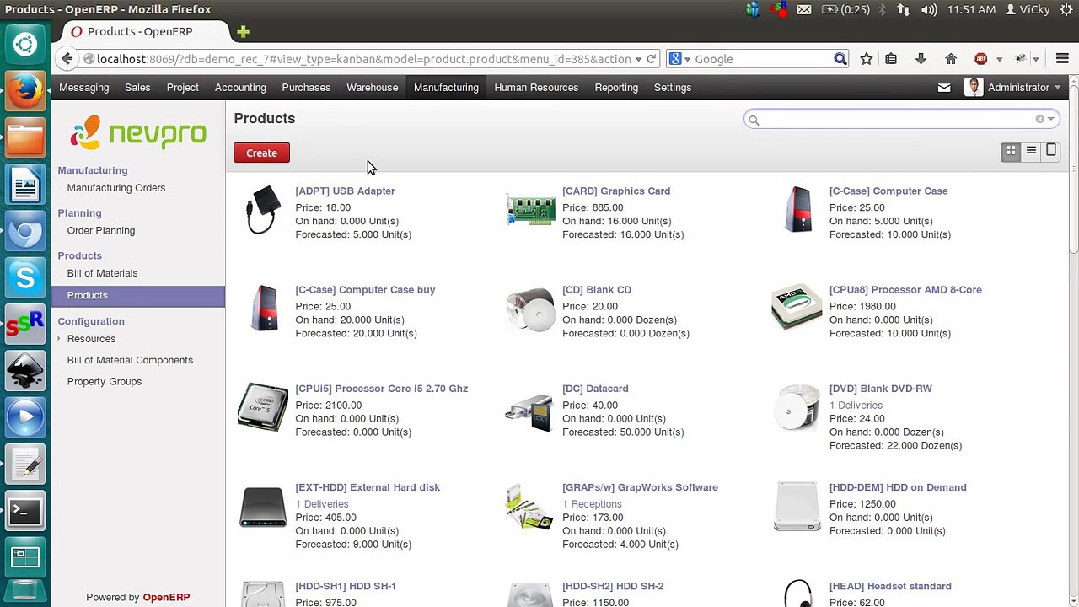Open Firefox downloads arrow icon
The height and width of the screenshot is (607, 1079).
tap(921, 59)
